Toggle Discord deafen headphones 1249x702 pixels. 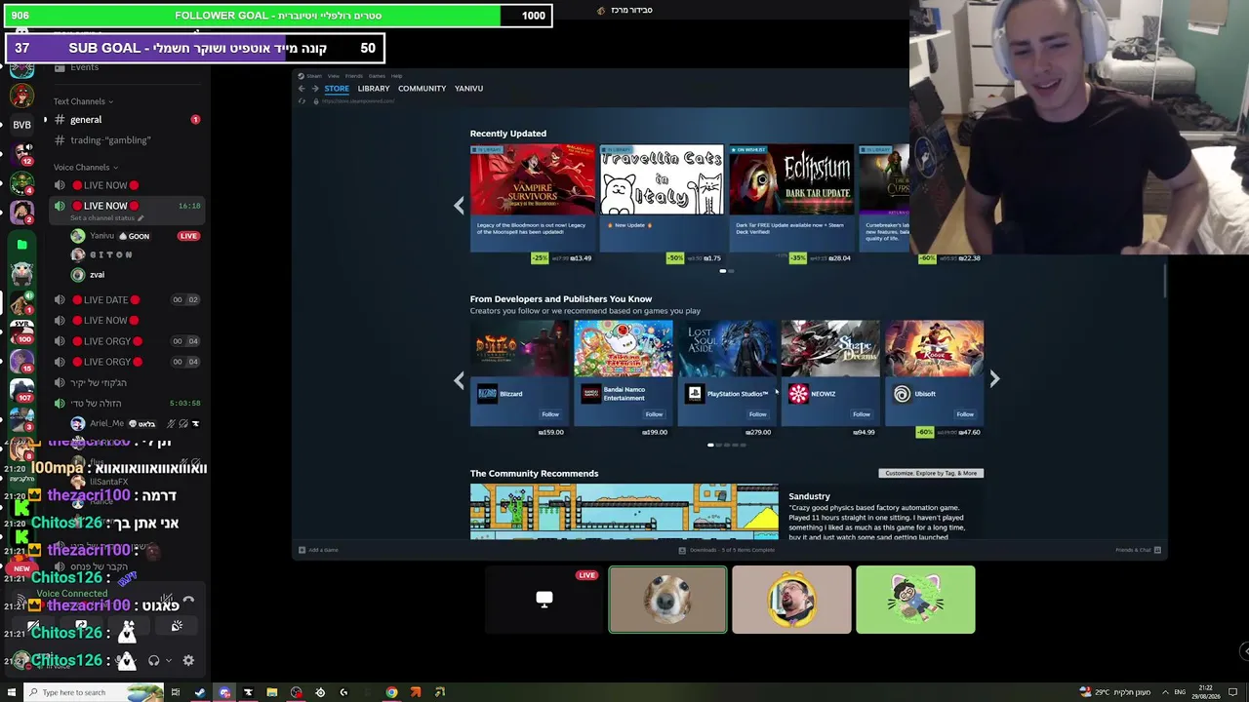click(x=153, y=661)
